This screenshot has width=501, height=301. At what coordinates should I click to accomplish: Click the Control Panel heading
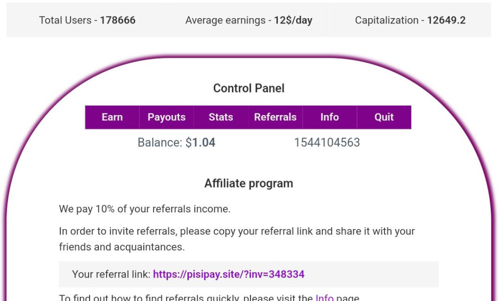pos(248,88)
